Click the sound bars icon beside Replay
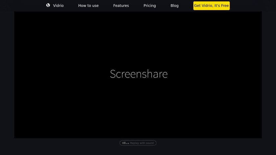The image size is (276, 155). pos(126,143)
